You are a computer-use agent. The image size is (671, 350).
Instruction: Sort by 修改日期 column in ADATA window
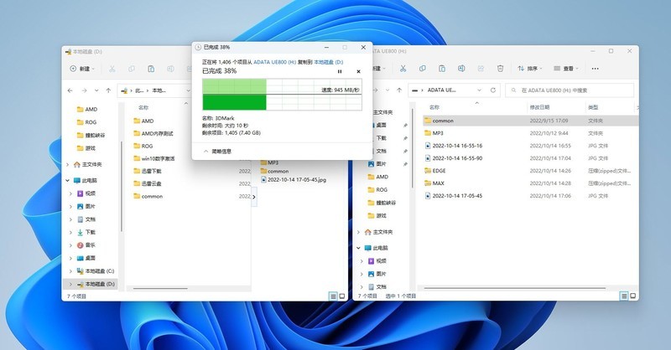(539, 107)
